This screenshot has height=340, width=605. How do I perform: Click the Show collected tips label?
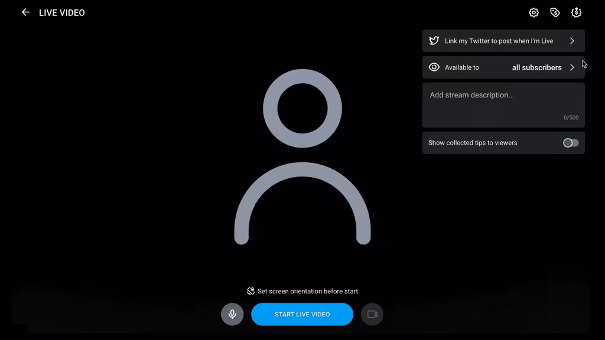[473, 143]
